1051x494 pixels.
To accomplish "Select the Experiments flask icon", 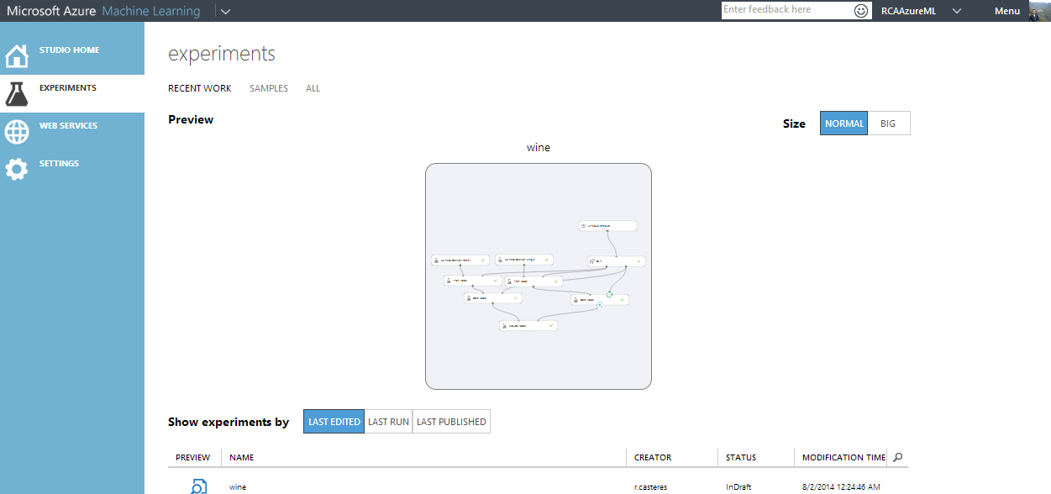I will (17, 94).
